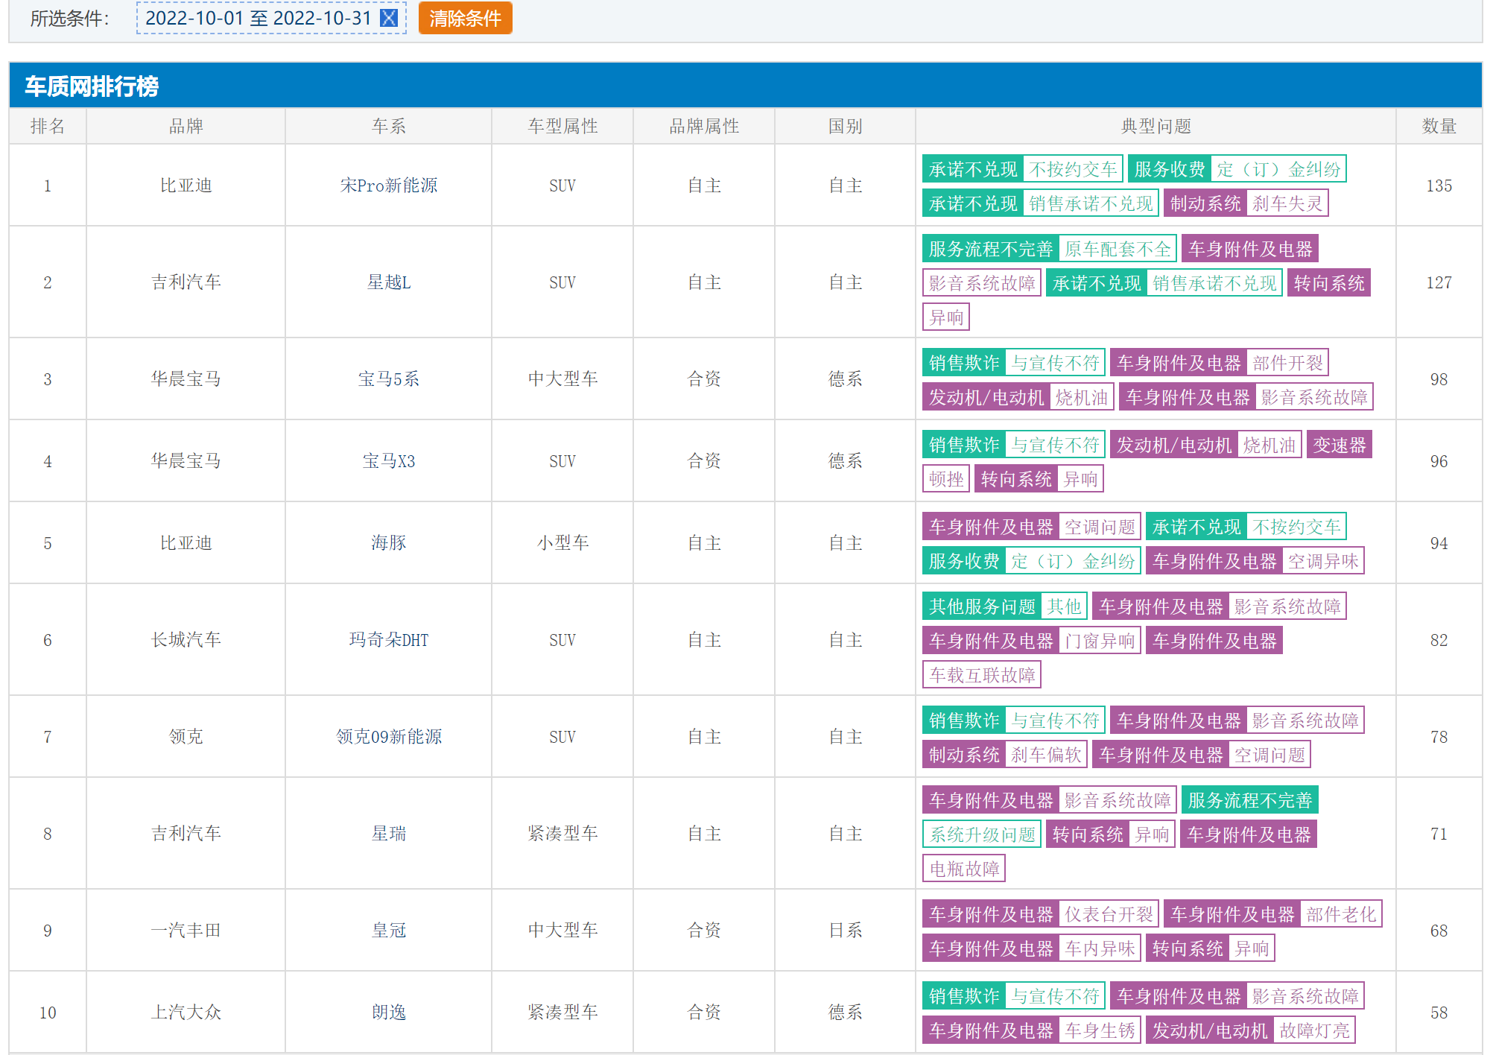Open the 星越L series link
The width and height of the screenshot is (1493, 1055).
(389, 282)
